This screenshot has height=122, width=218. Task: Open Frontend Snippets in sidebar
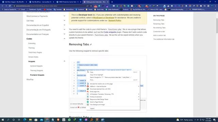pyautogui.click(x=37, y=75)
